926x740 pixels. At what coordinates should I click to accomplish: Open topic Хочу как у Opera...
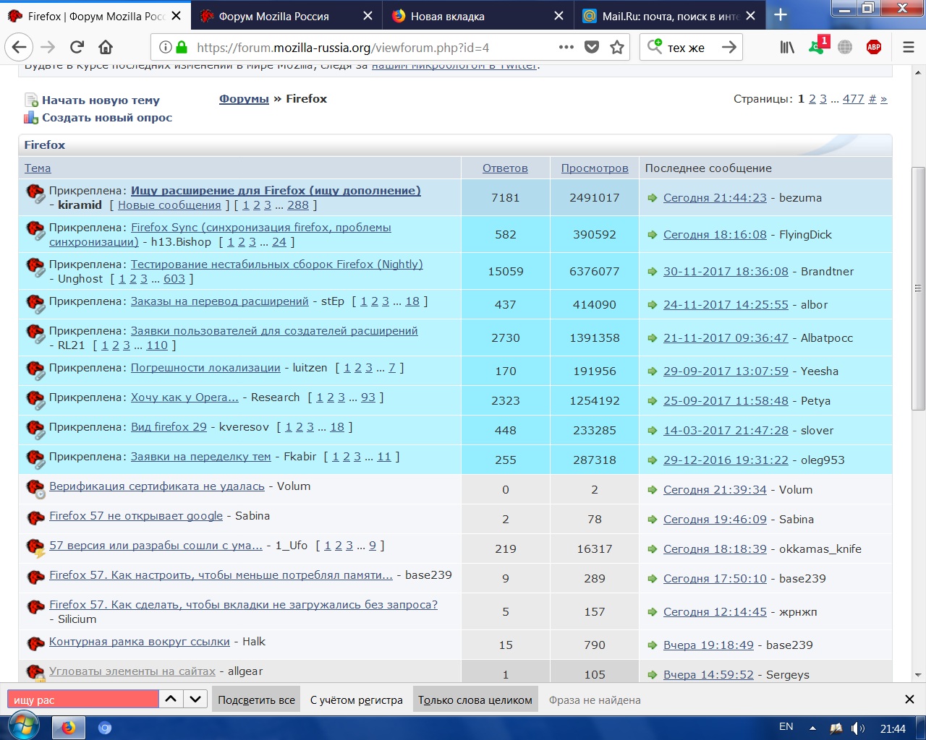click(x=184, y=397)
